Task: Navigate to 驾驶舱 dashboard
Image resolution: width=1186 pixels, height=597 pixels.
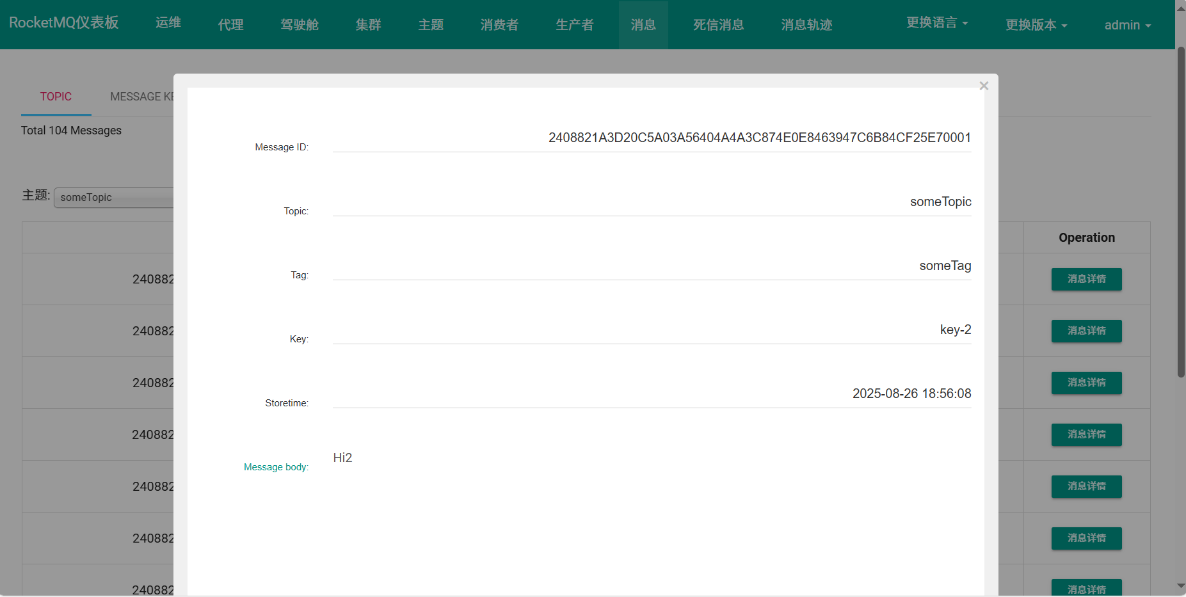Action: click(300, 25)
